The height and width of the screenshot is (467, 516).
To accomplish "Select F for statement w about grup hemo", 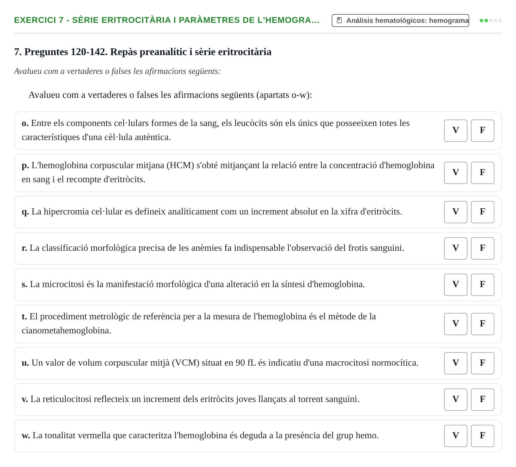I will (x=482, y=436).
